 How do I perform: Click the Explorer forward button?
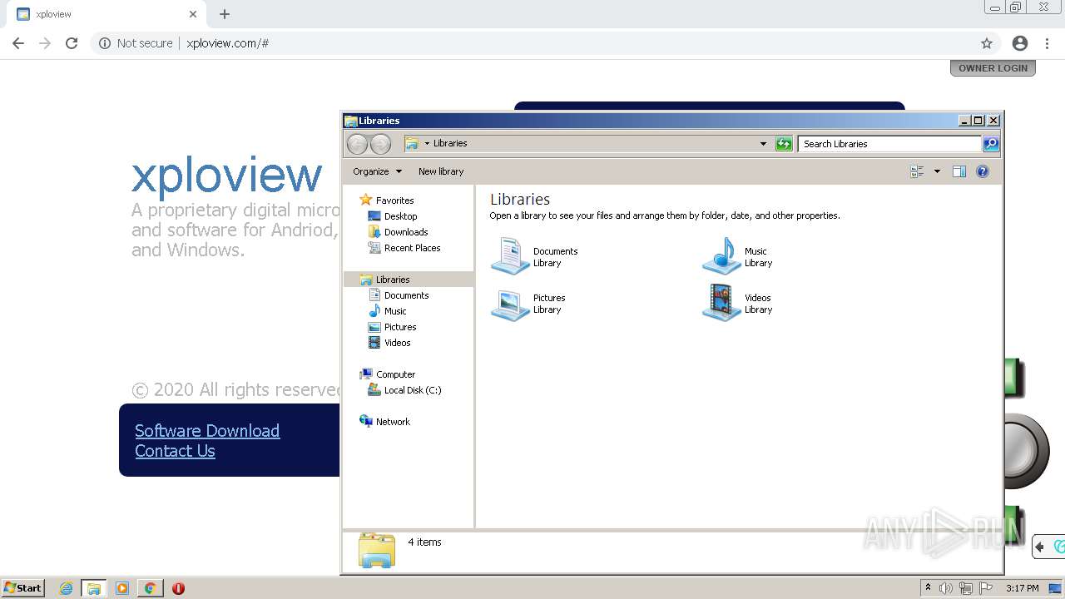coord(380,144)
